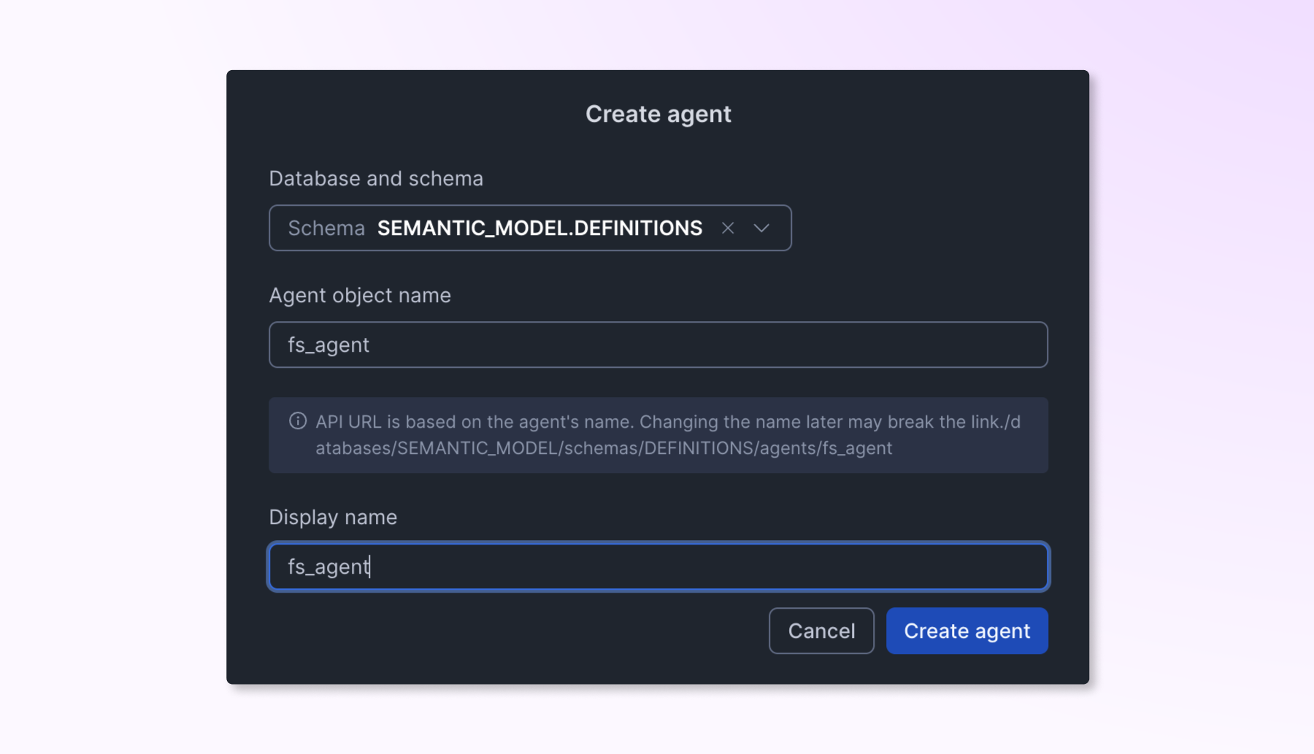Viewport: 1314px width, 754px height.
Task: Click the Database and schema field label
Action: click(x=376, y=177)
